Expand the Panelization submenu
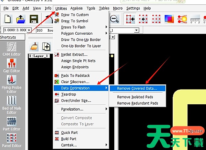The width and height of the screenshot is (206, 150). (x=81, y=109)
